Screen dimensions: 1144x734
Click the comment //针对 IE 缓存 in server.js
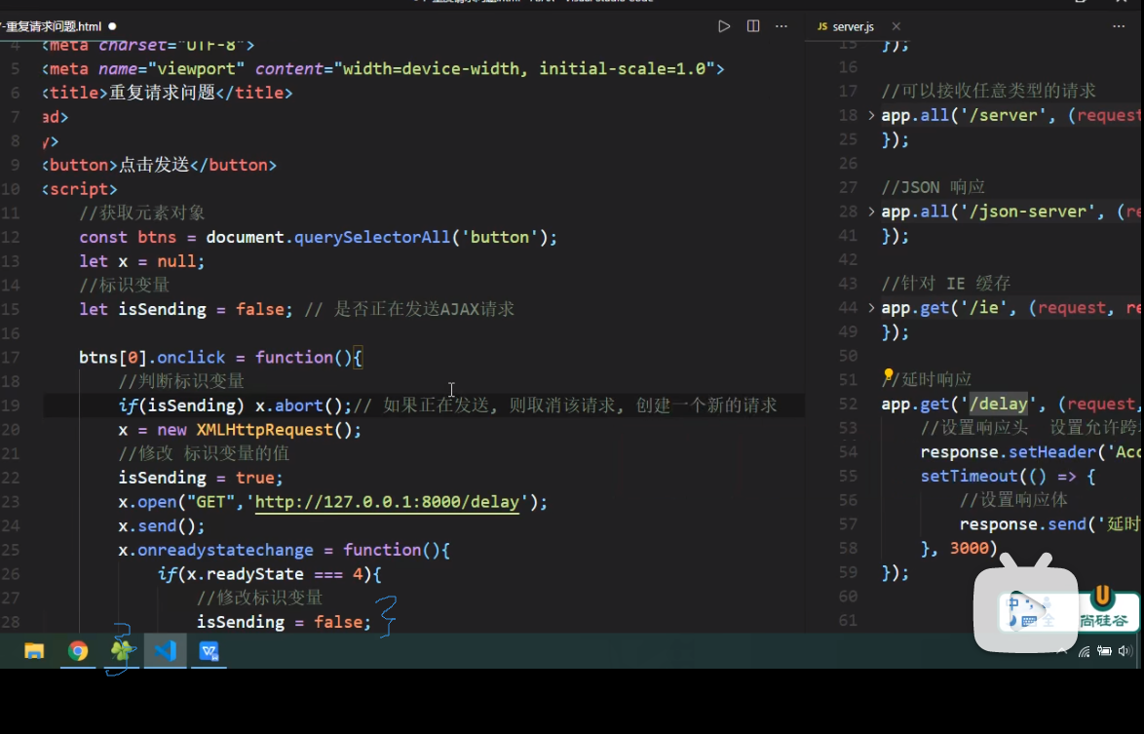click(946, 284)
